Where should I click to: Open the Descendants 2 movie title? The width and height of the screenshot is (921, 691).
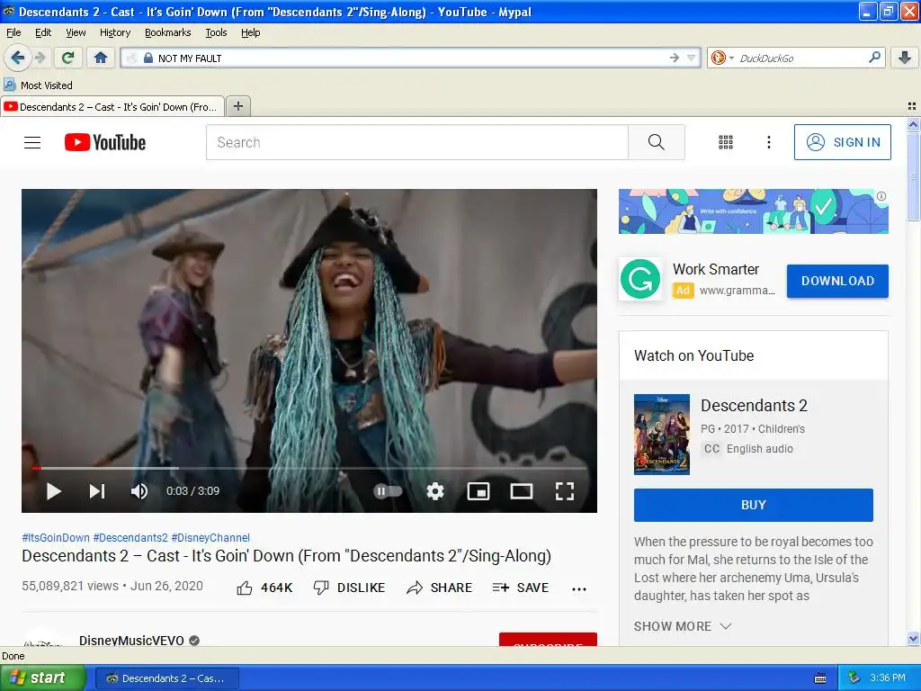[755, 406]
